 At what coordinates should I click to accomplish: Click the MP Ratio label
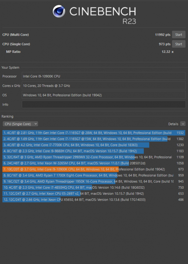click(13, 52)
